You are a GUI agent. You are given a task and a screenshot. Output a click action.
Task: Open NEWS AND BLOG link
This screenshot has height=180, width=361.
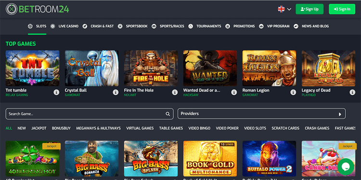click(315, 26)
